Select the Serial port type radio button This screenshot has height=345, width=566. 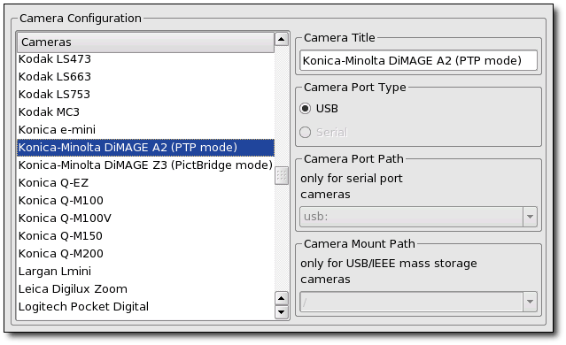(305, 133)
